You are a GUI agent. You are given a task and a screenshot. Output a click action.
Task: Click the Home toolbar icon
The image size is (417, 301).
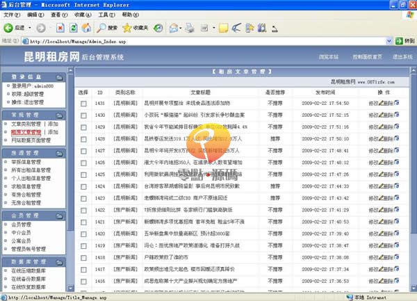86,28
